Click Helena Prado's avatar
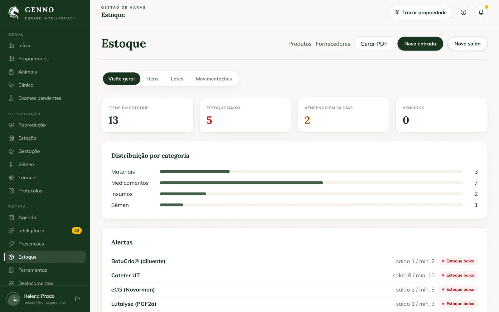 [x=13, y=299]
